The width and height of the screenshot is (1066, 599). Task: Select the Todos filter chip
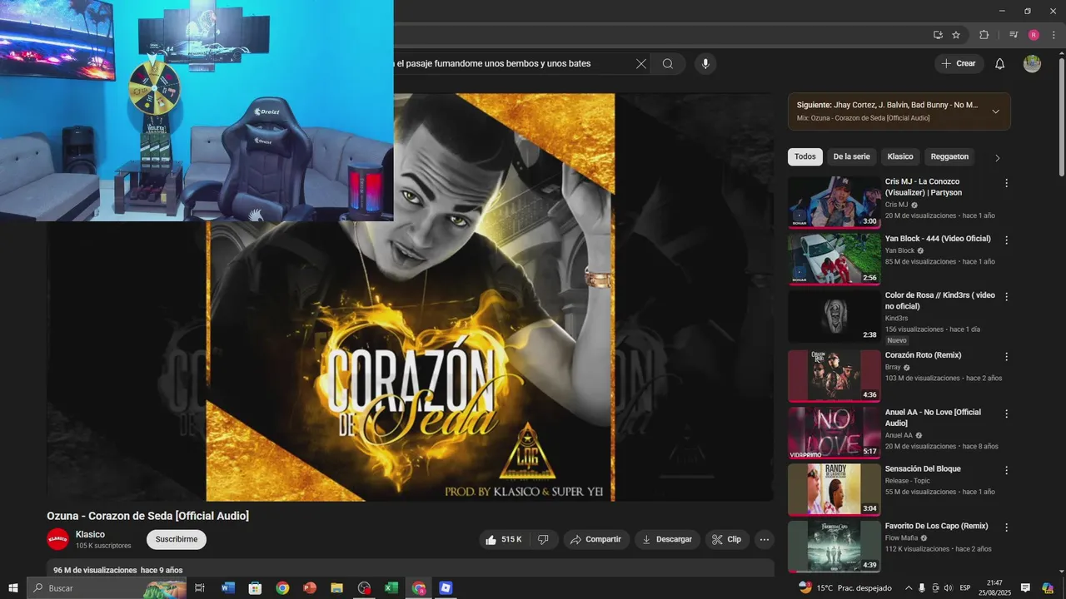tap(804, 156)
